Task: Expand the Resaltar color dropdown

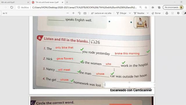Action: 148,13
